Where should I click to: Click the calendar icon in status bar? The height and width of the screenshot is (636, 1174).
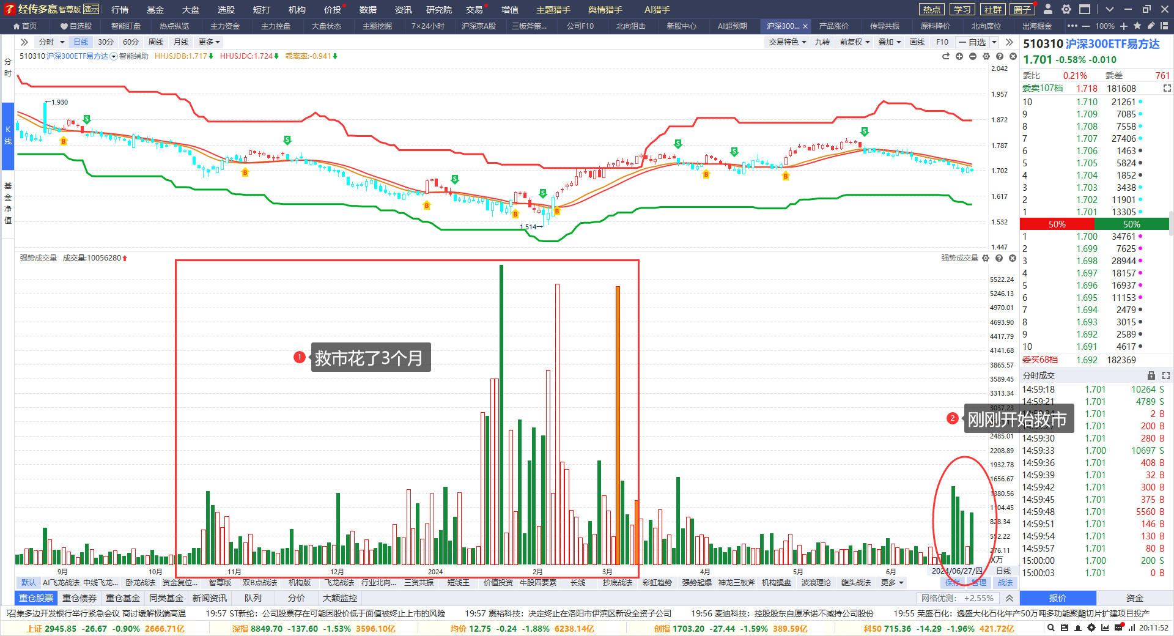pos(1065,627)
